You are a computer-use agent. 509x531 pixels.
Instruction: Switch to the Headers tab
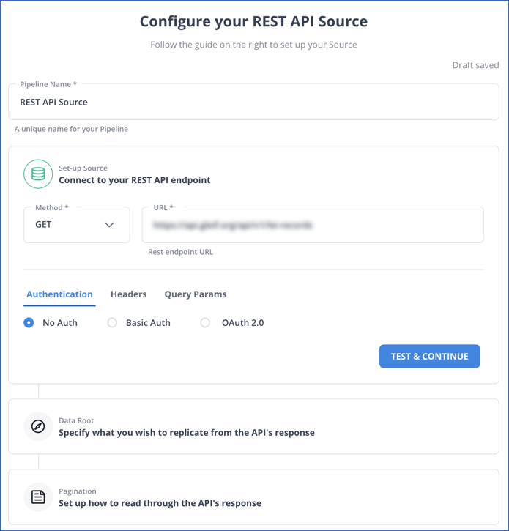(x=129, y=294)
